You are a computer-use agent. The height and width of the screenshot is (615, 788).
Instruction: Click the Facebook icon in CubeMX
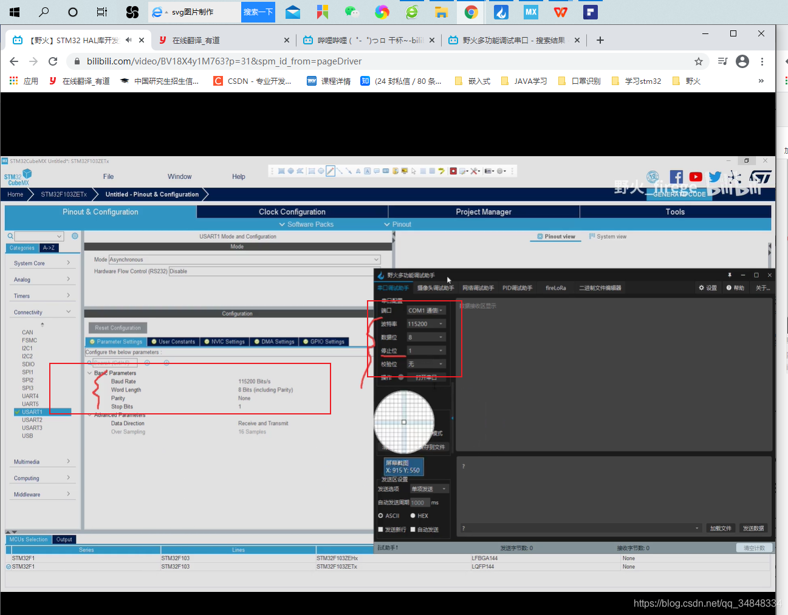pyautogui.click(x=676, y=177)
